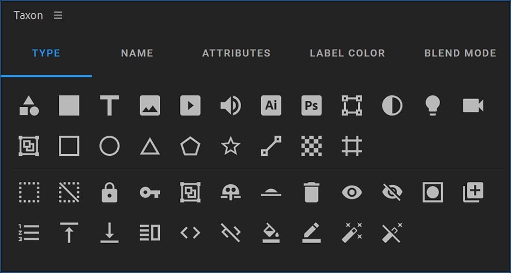Open the Taxon panel hamburger menu
This screenshot has width=511, height=273.
(58, 15)
